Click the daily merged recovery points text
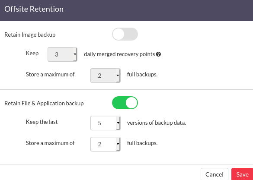The height and width of the screenshot is (180, 253). pos(119,54)
